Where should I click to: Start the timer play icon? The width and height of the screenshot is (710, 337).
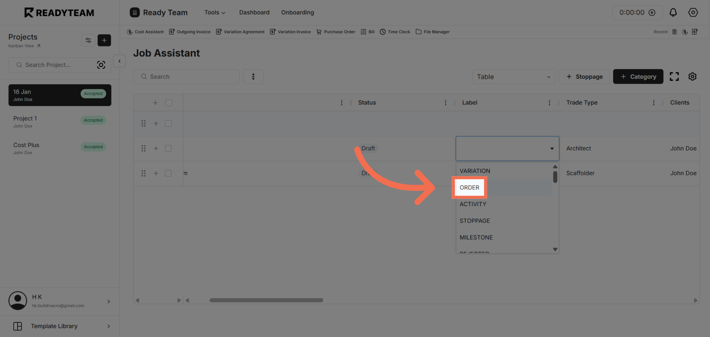[652, 12]
